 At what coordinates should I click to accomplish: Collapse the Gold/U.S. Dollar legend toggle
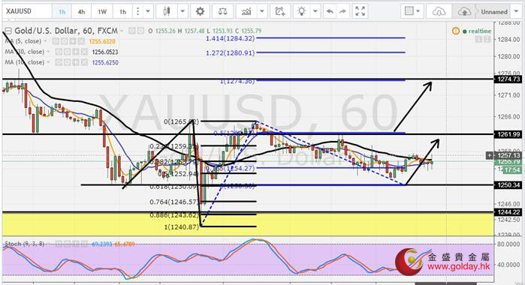(x=8, y=31)
